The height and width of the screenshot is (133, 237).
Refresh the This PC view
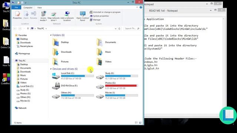119,28
